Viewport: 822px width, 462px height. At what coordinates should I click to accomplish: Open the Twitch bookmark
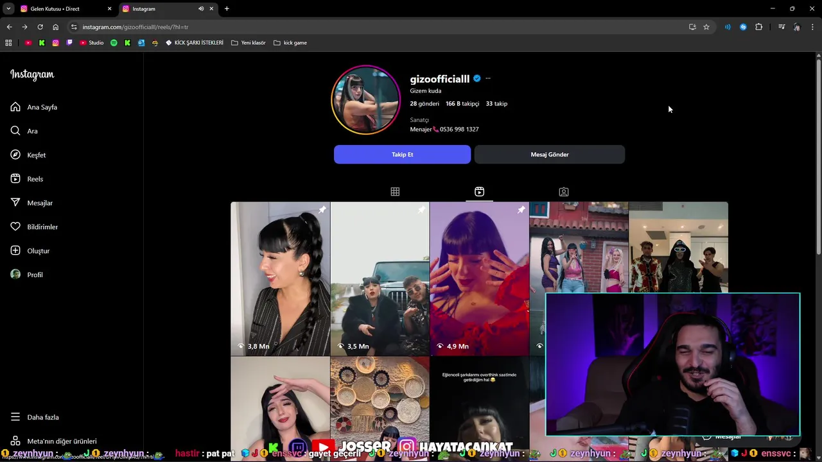69,43
